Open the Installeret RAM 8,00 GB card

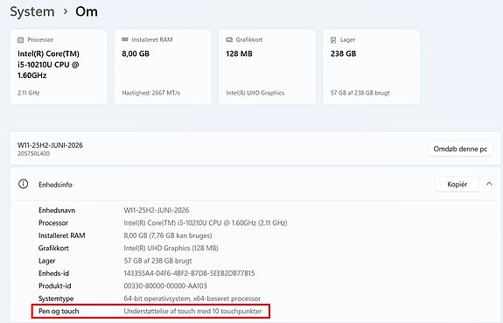tap(163, 67)
